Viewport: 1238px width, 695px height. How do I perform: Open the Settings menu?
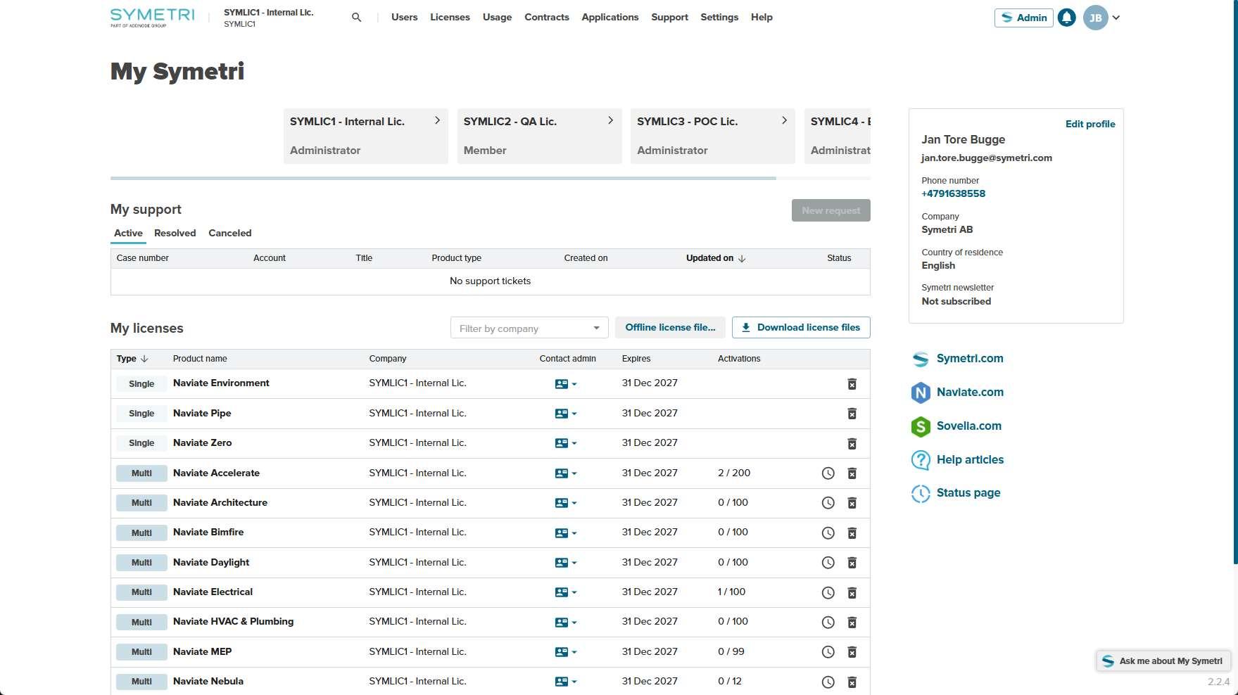coord(719,17)
